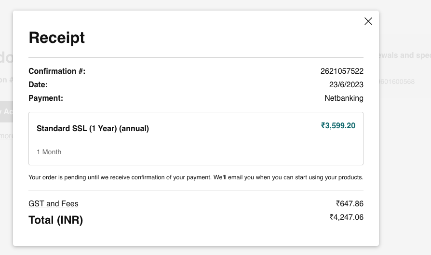Viewport: 431px width, 255px height.
Task: Click the ₹647.86 GST amount
Action: click(x=350, y=203)
